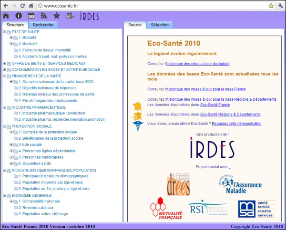Select 2. Revenus salariaux
286x230 pixels.
pos(36,208)
